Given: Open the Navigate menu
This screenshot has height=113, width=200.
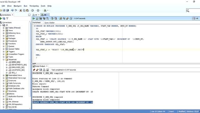Looking at the screenshot, I should pyautogui.click(x=17, y=6).
